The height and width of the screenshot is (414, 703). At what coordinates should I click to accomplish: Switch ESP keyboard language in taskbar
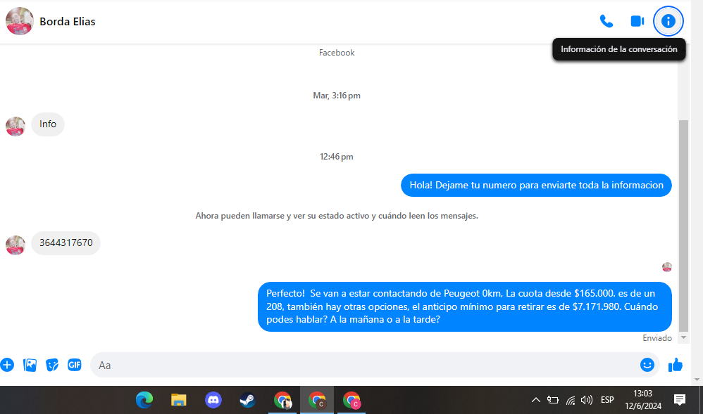point(607,400)
